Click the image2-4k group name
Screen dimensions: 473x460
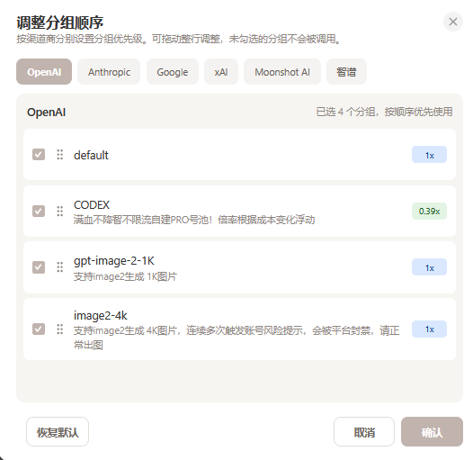(101, 316)
